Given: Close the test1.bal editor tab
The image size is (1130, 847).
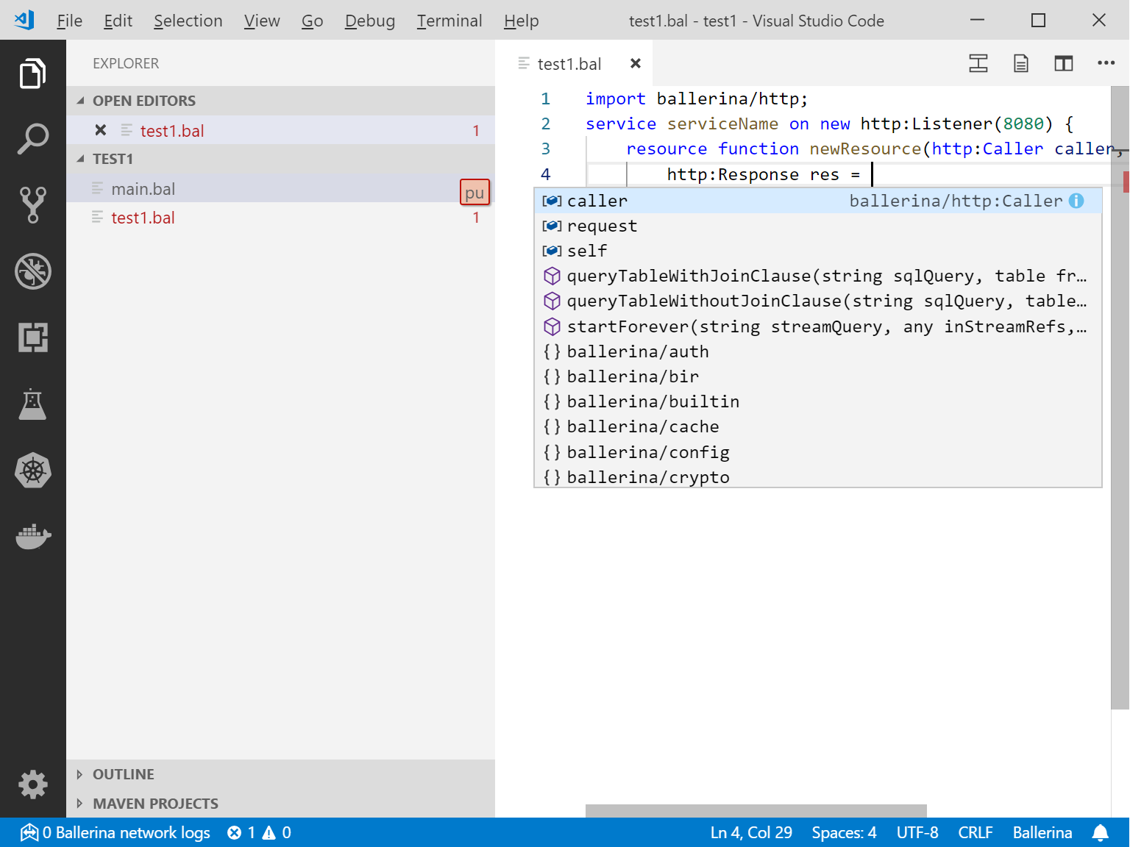Looking at the screenshot, I should (636, 64).
